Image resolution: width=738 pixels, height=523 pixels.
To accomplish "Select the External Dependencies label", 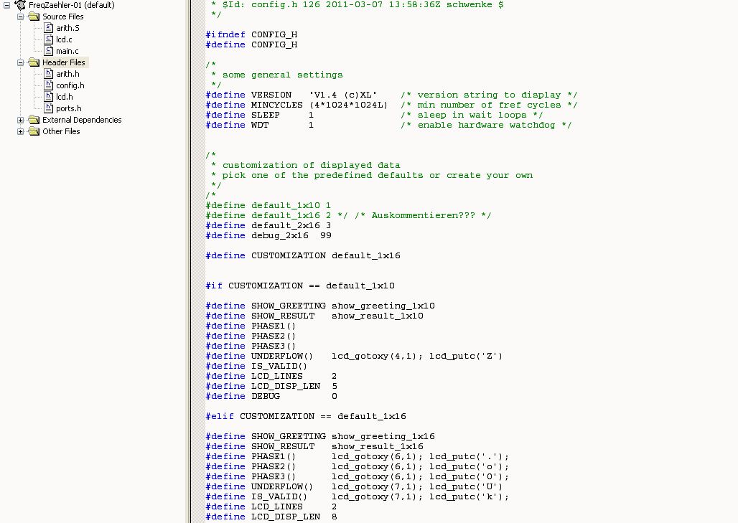I will pyautogui.click(x=82, y=120).
